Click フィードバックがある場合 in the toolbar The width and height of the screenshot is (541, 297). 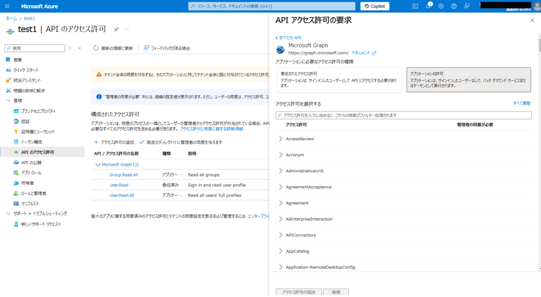tap(167, 48)
